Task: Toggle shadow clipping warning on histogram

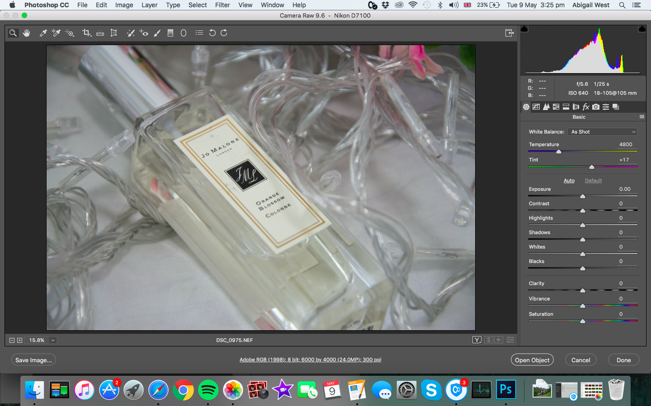Action: tap(524, 29)
